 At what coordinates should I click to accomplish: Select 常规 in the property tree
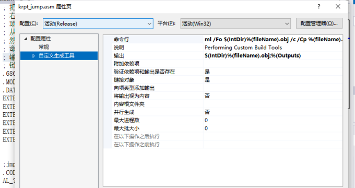(44, 47)
